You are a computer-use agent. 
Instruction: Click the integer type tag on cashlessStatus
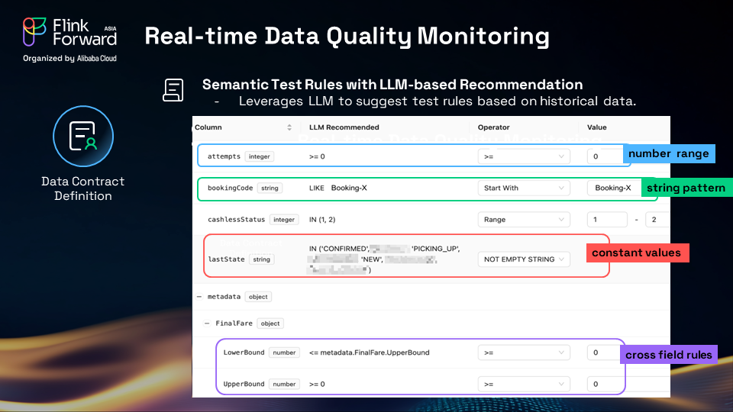click(284, 220)
